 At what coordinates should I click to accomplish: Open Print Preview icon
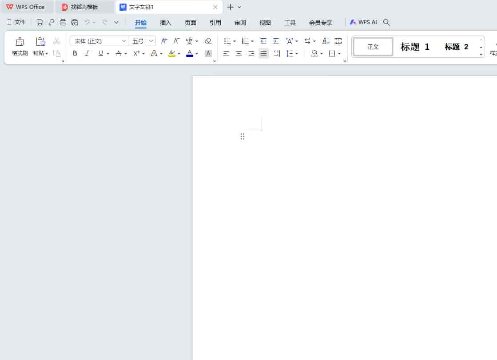pyautogui.click(x=75, y=22)
